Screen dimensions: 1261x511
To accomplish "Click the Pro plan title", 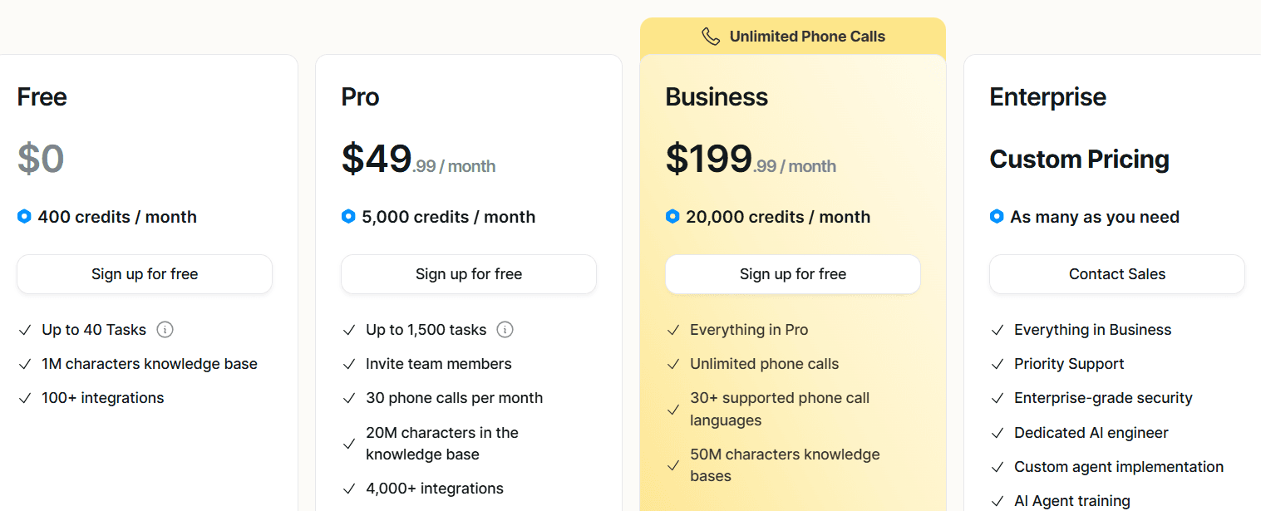I will [359, 96].
